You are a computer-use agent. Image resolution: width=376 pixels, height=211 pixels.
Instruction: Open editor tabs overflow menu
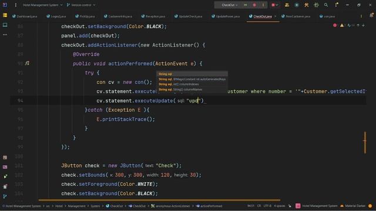(361, 16)
